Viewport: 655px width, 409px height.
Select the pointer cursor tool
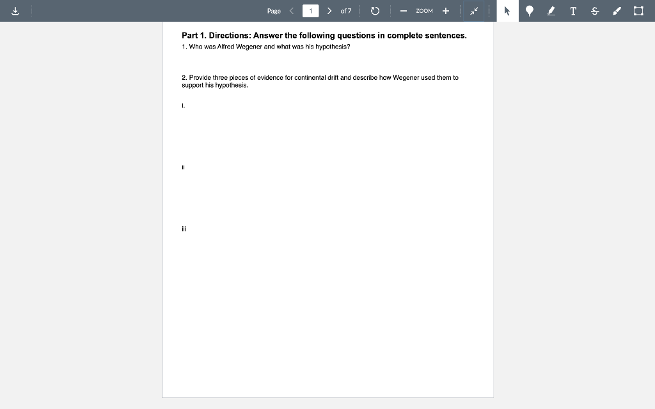click(507, 11)
